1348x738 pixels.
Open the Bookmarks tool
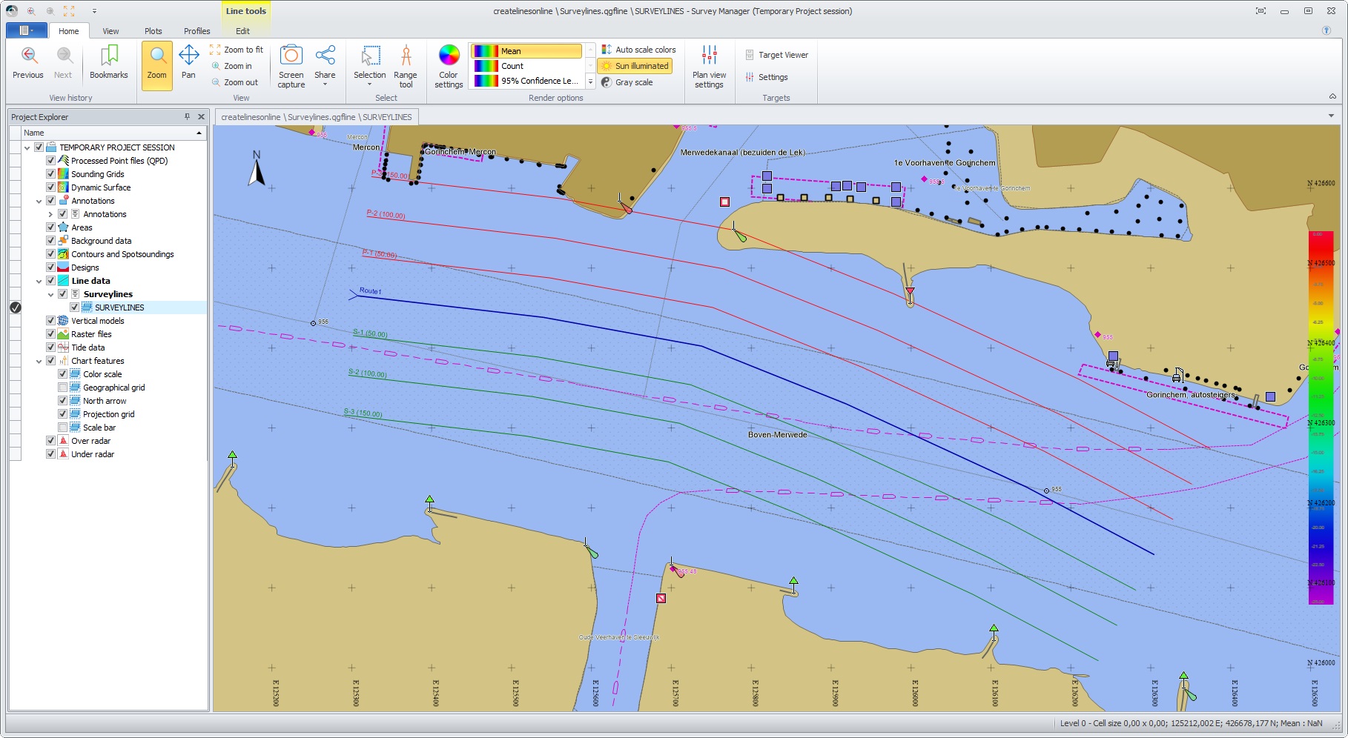pos(109,63)
